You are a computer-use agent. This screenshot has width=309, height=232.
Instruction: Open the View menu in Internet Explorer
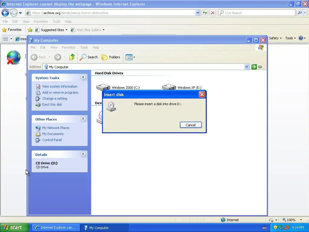pyautogui.click(x=26, y=21)
